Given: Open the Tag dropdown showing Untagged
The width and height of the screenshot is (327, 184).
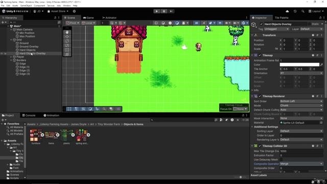Looking at the screenshot, I should tap(276, 29).
